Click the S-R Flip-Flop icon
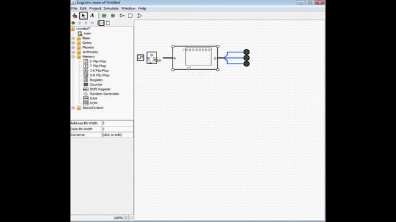Screen dimensions: 396x222 point(85,75)
